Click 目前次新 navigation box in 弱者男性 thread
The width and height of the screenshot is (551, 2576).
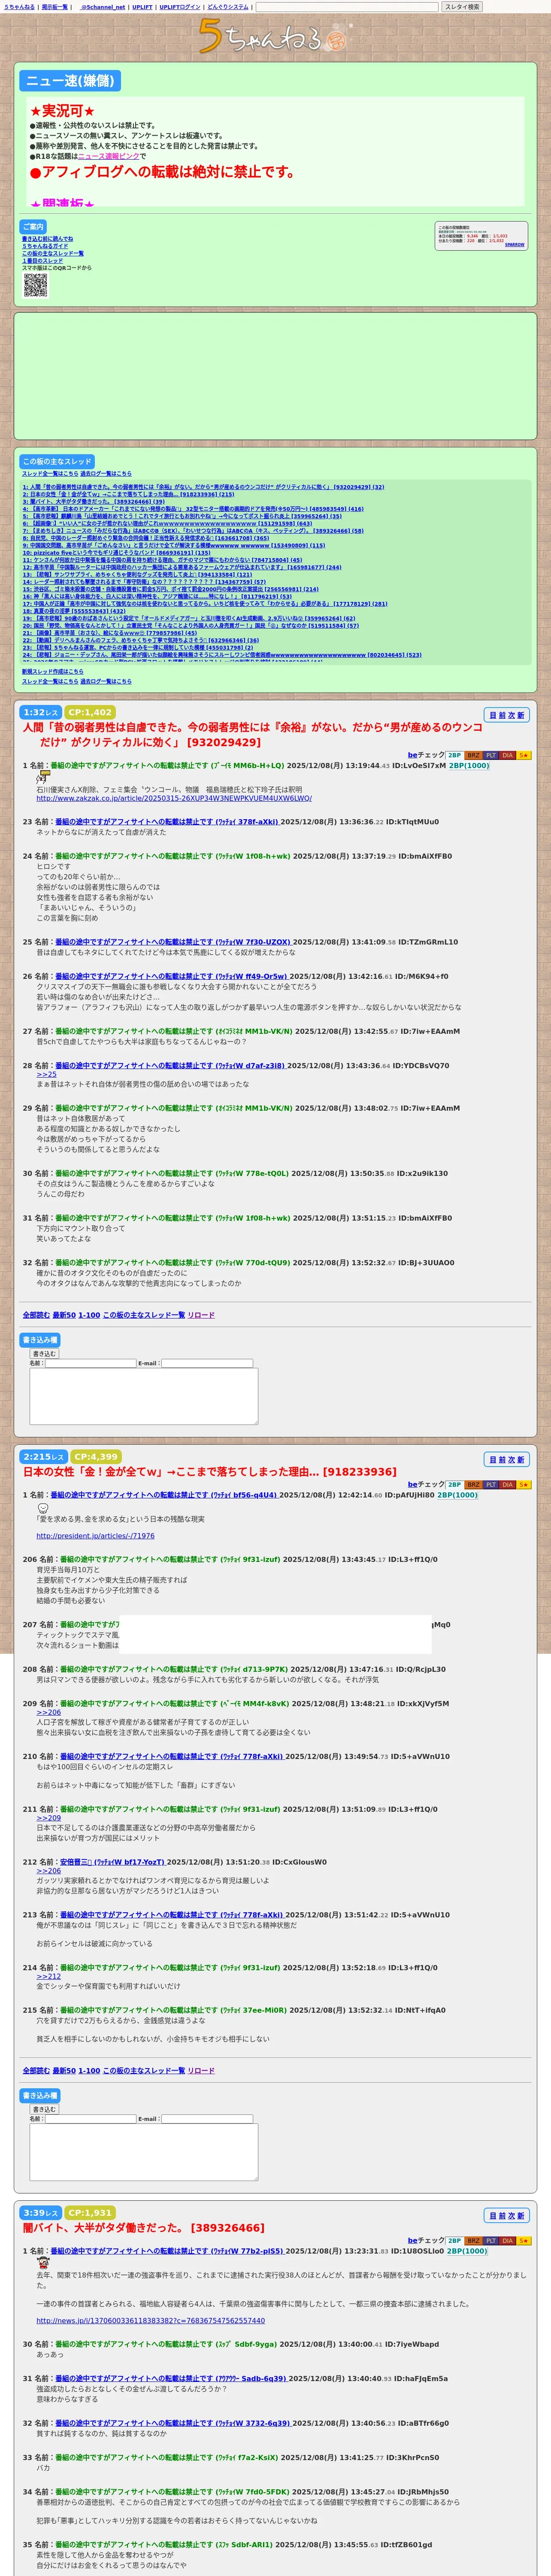[506, 715]
